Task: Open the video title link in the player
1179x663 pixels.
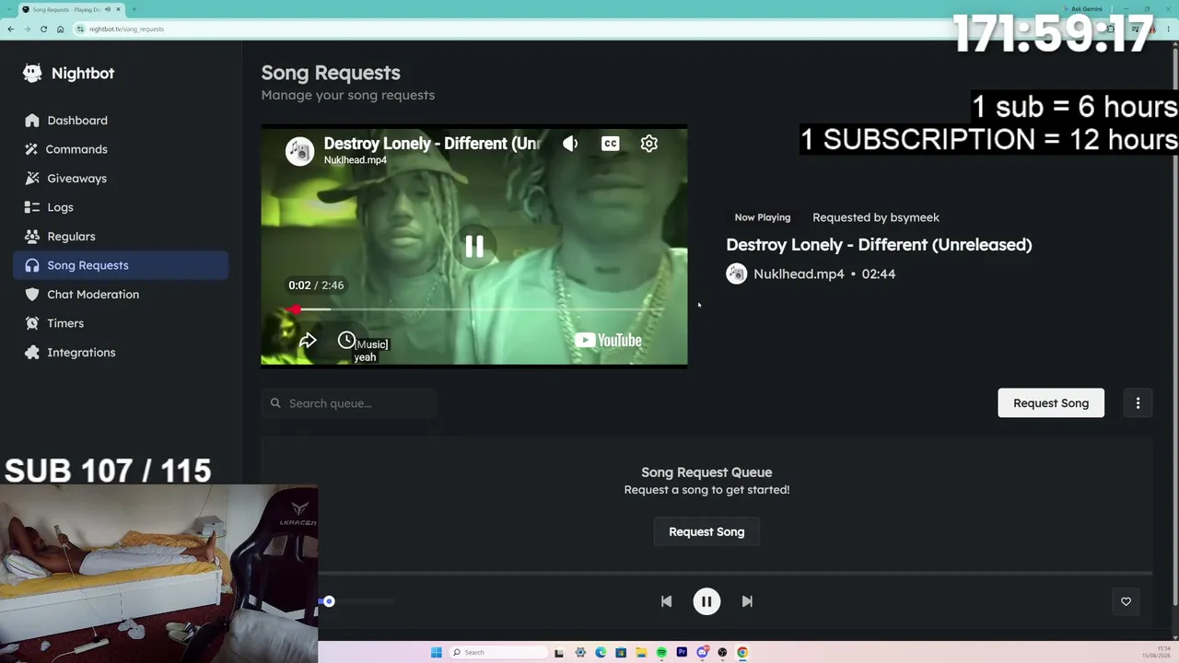Action: coord(432,144)
